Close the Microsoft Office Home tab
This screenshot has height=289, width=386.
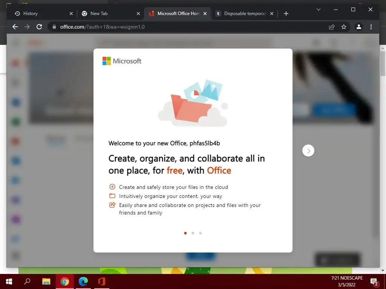[x=205, y=14]
